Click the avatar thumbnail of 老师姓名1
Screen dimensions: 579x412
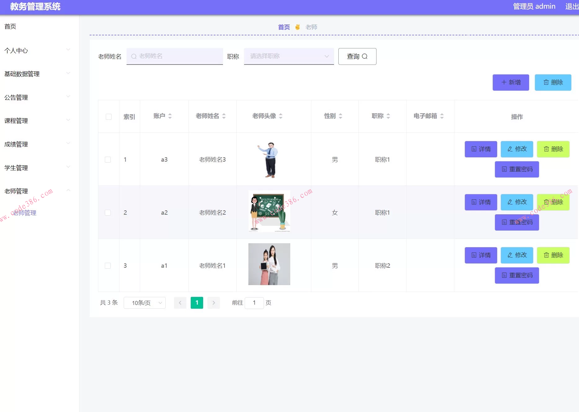pyautogui.click(x=269, y=264)
